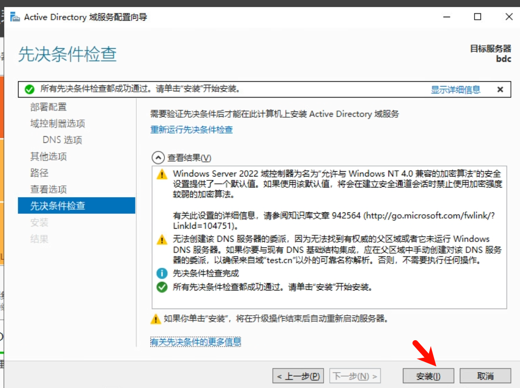Click the greyed 安装 sidebar step
Viewport: 520px width, 388px height.
pyautogui.click(x=40, y=222)
